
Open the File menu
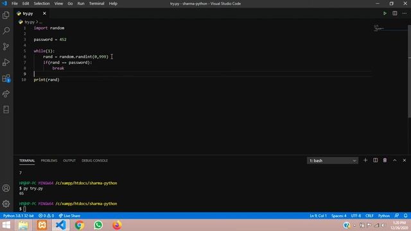click(x=15, y=3)
